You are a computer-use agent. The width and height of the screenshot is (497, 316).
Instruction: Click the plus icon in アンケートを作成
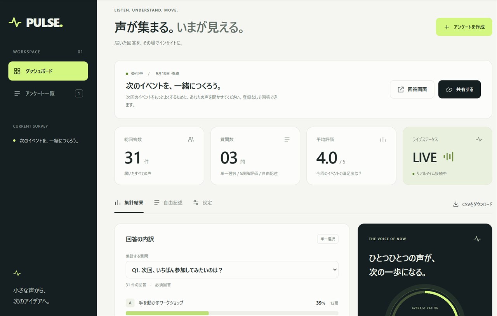click(447, 27)
